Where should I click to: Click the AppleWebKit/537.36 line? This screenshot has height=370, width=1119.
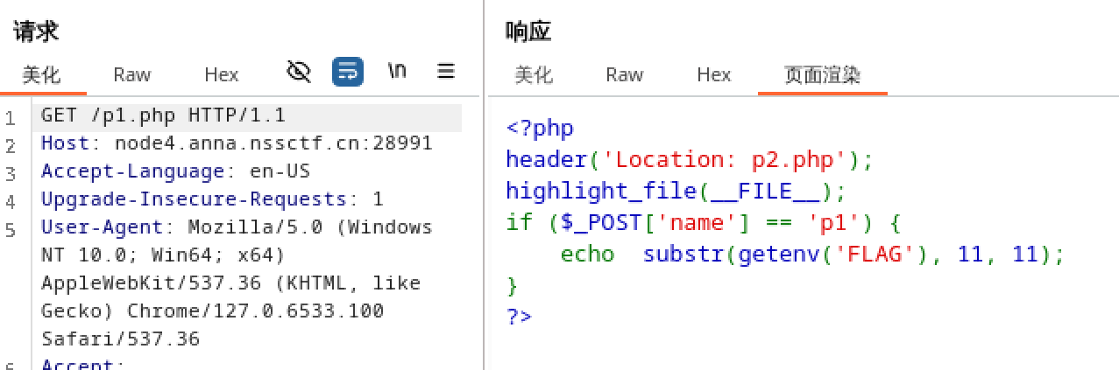230,283
